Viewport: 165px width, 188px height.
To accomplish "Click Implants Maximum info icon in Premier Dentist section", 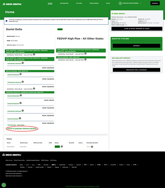I will 21,103.
